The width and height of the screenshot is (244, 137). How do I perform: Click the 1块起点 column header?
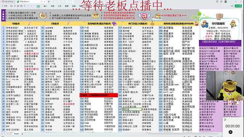[16, 24]
